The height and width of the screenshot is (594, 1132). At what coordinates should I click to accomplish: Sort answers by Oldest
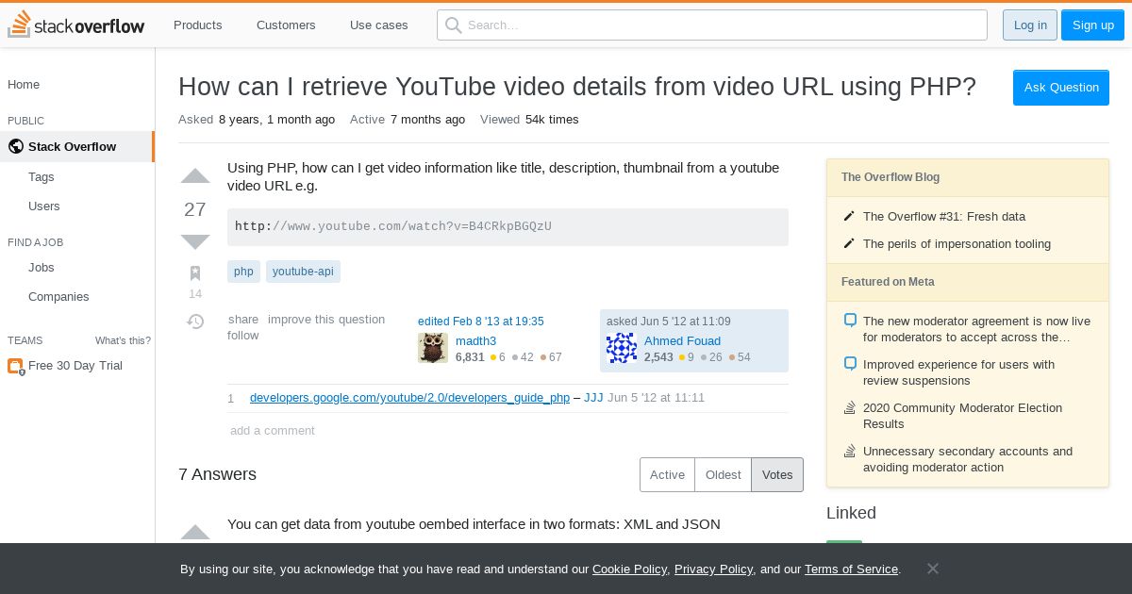coord(724,474)
